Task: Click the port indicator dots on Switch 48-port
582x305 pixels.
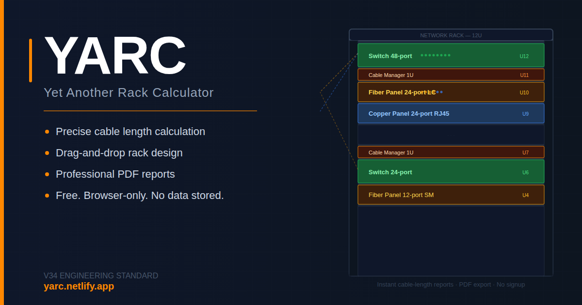Action: (436, 55)
